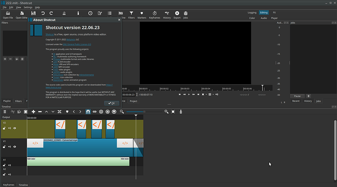Click the Save icon in main toolbar
Viewport: 337px width, 187px height.
(33, 13)
